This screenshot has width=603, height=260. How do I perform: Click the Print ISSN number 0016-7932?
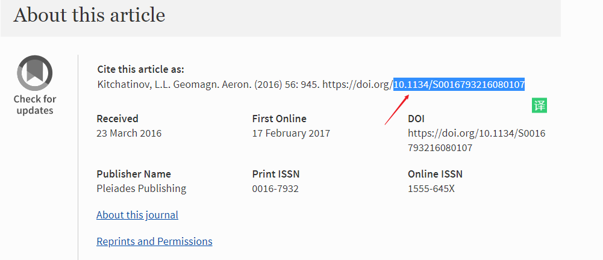point(275,188)
